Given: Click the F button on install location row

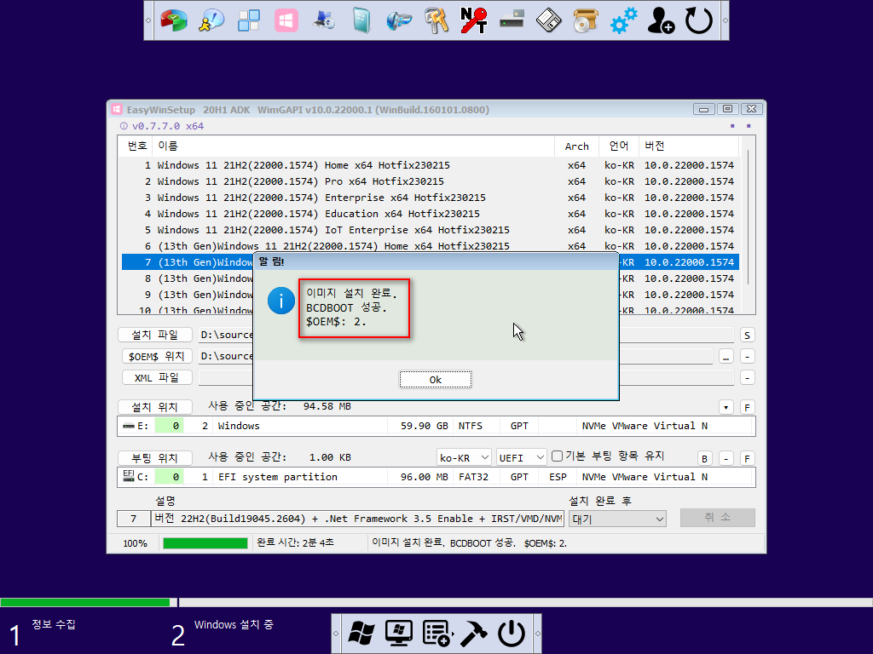Looking at the screenshot, I should pyautogui.click(x=747, y=407).
